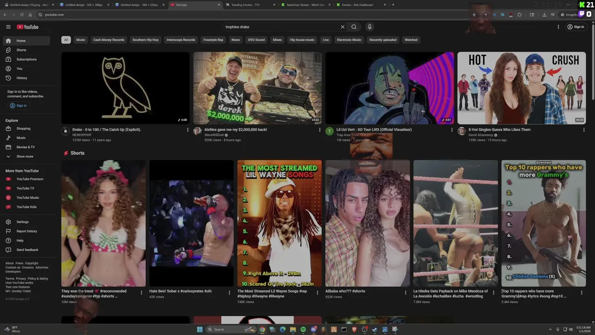The height and width of the screenshot is (335, 595).
Task: Reload the page in browser toolbar
Action: [x=22, y=14]
